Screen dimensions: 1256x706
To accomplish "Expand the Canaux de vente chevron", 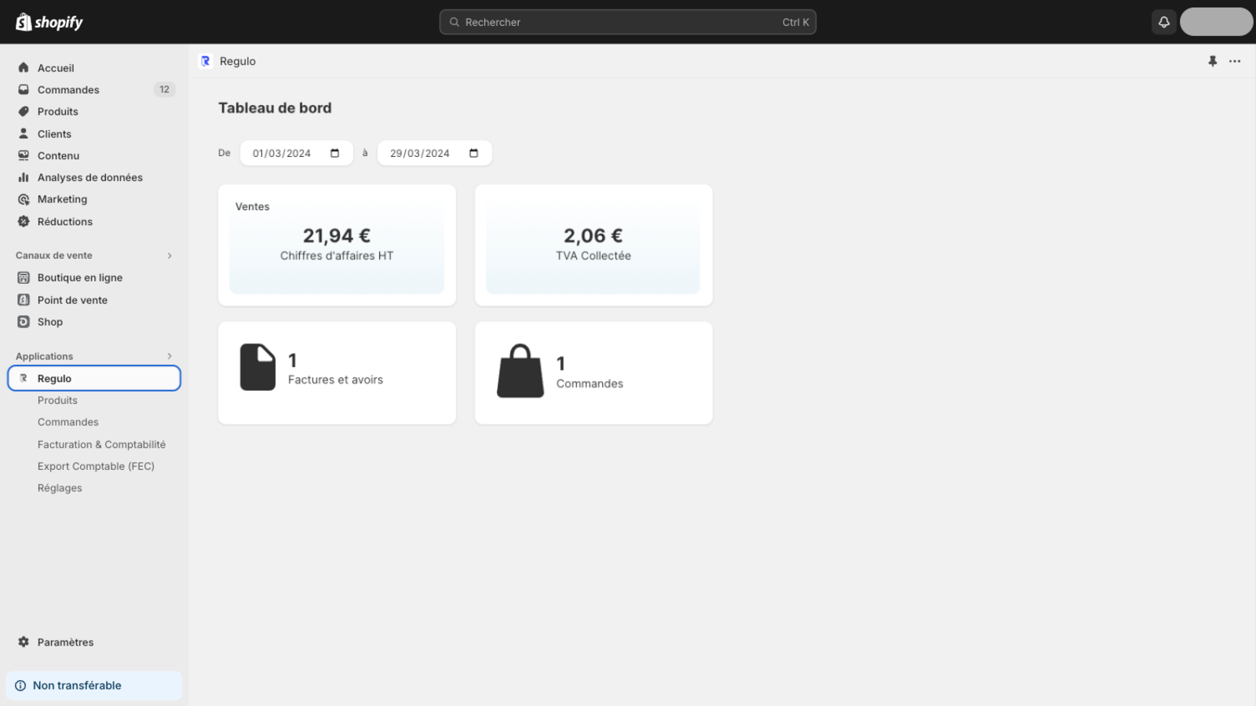I will pos(170,256).
